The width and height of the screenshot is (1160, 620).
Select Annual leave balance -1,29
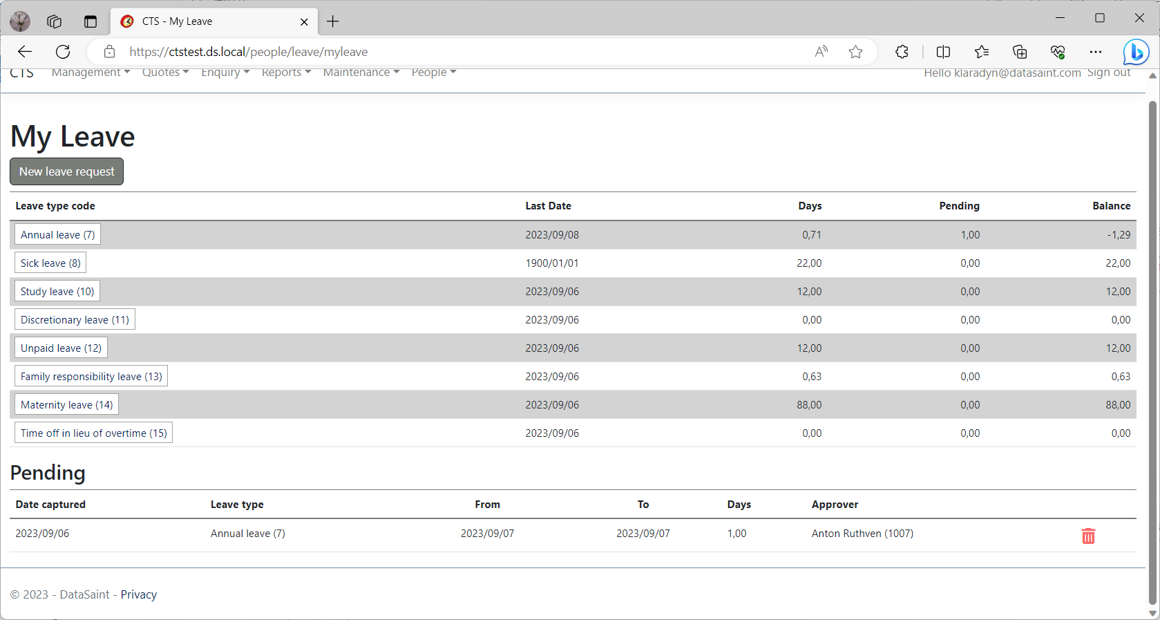(1119, 235)
